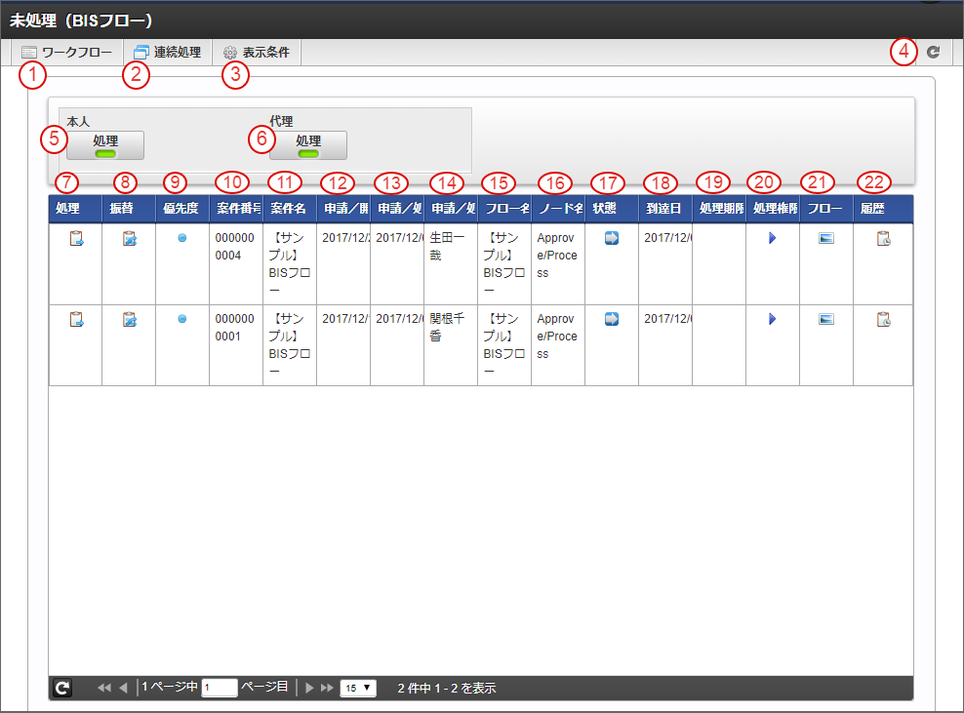Click the top-right reload icon
Screen dimensions: 964x713
tap(933, 53)
